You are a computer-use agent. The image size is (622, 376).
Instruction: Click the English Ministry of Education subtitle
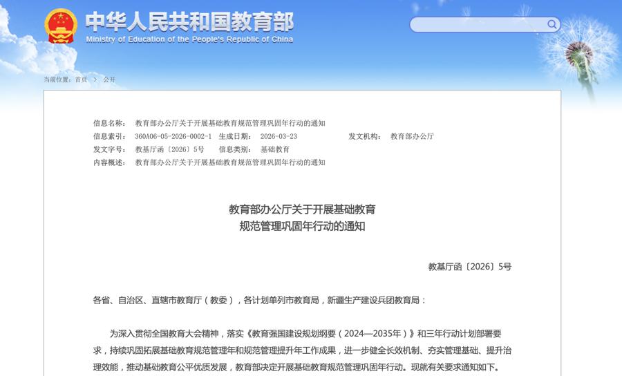pyautogui.click(x=189, y=39)
